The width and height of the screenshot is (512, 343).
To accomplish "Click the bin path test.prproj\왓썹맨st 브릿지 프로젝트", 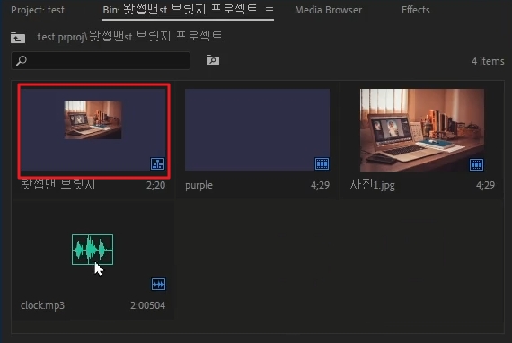I will click(x=129, y=37).
